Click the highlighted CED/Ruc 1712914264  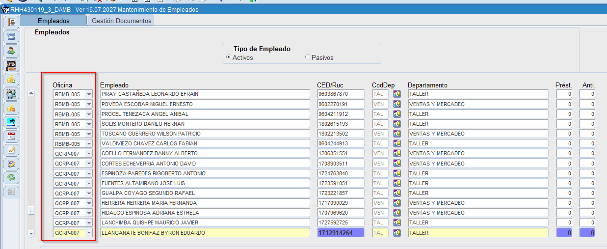click(341, 233)
